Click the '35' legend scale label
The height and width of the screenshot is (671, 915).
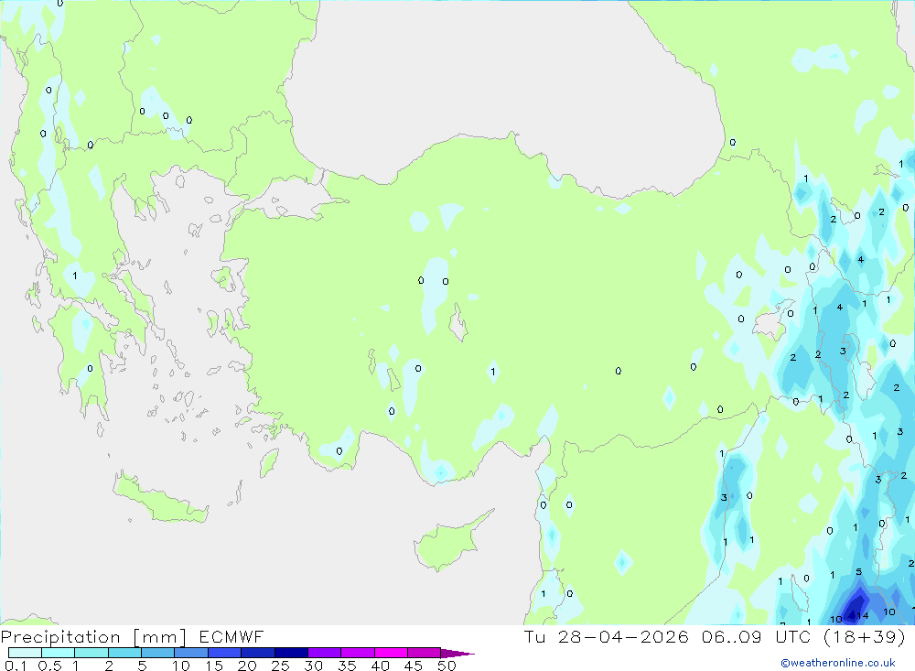point(347,666)
